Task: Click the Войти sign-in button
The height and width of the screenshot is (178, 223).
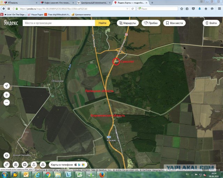Action: [x=211, y=23]
